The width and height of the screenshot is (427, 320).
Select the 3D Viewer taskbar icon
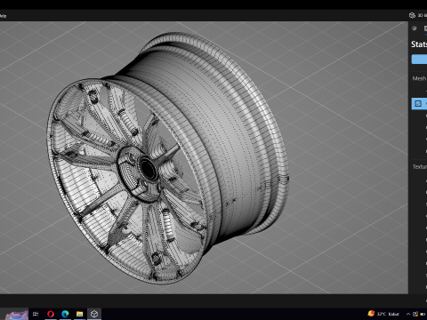pos(94,314)
